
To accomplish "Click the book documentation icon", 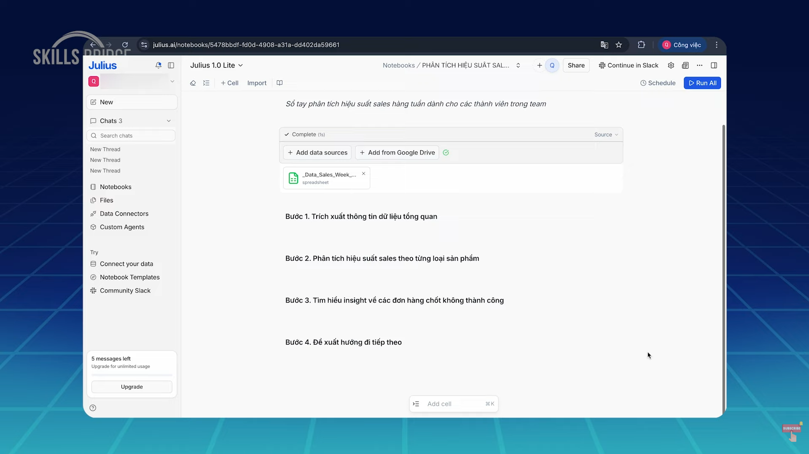I will (x=280, y=83).
